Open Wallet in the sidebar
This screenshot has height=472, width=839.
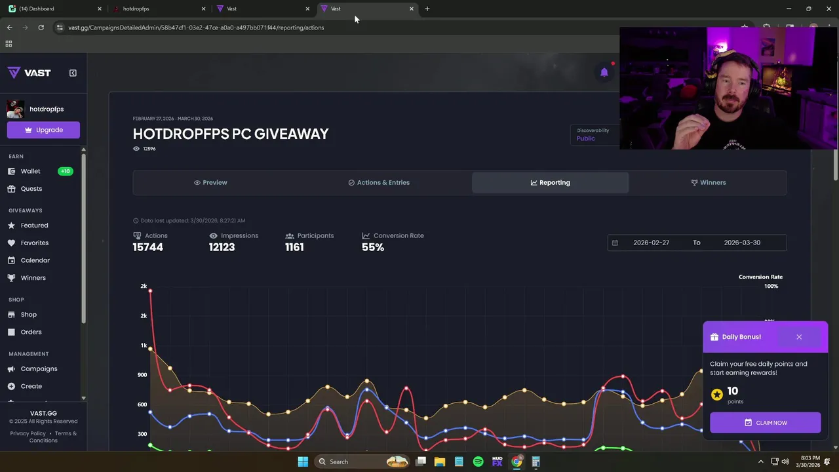point(30,171)
